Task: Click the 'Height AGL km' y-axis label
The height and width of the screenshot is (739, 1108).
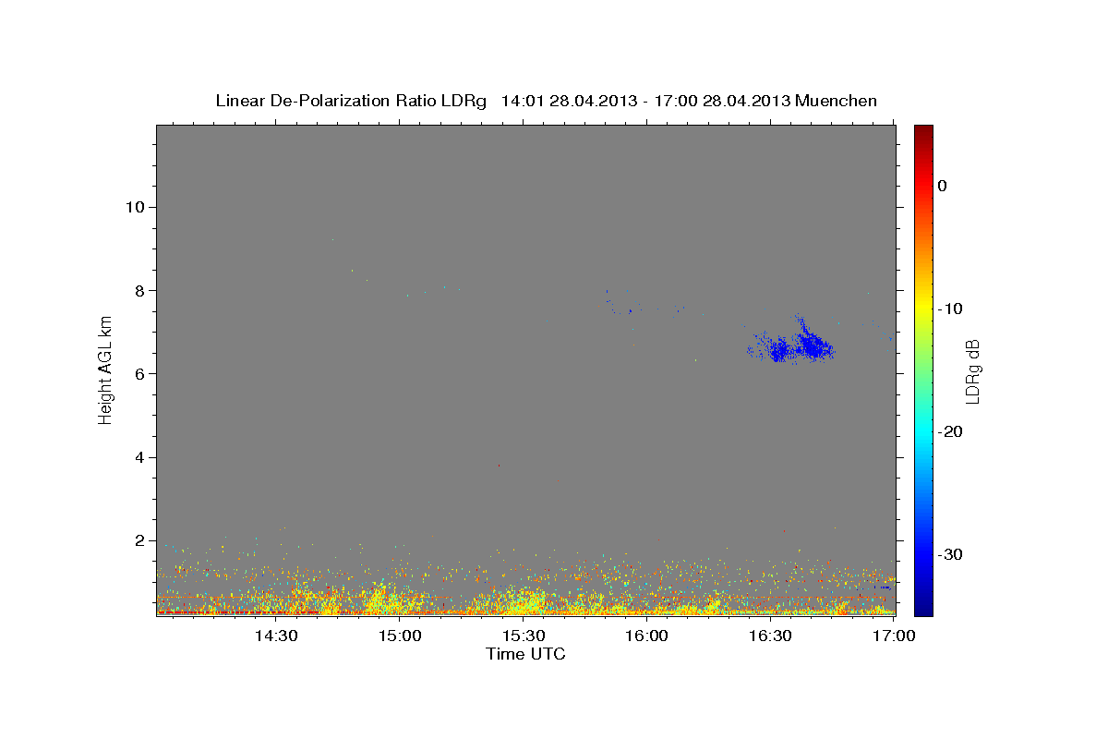Action: coord(105,370)
